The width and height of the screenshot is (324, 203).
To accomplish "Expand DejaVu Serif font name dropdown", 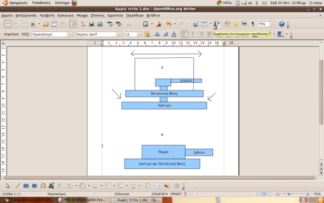I will (119, 35).
